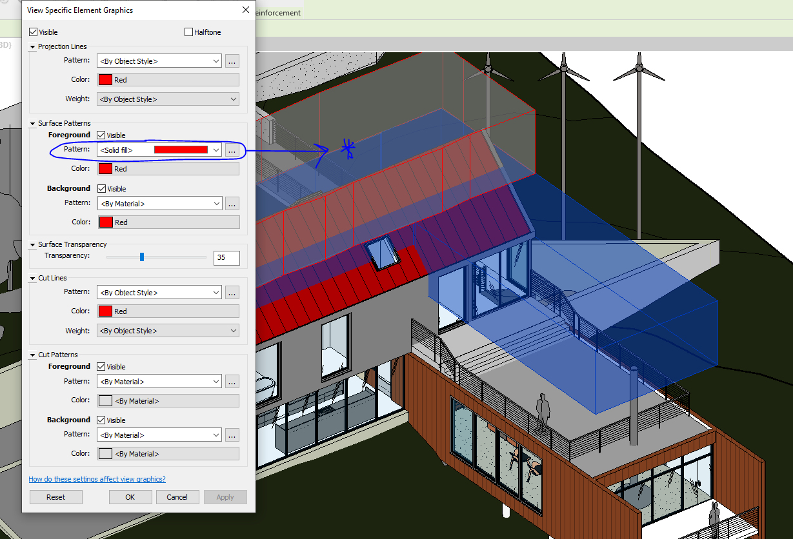
Task: Browse the Surface Patterns Foreground fill pattern
Action: (x=232, y=150)
